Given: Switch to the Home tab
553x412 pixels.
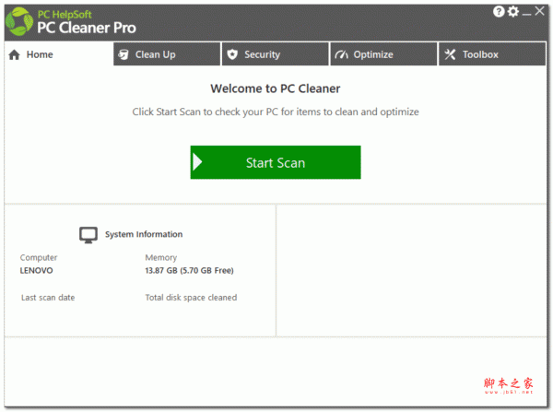Looking at the screenshot, I should [x=59, y=54].
